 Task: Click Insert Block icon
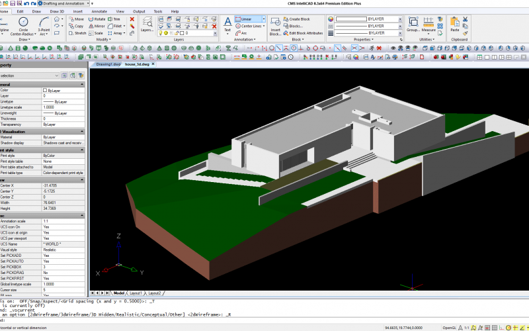click(275, 26)
